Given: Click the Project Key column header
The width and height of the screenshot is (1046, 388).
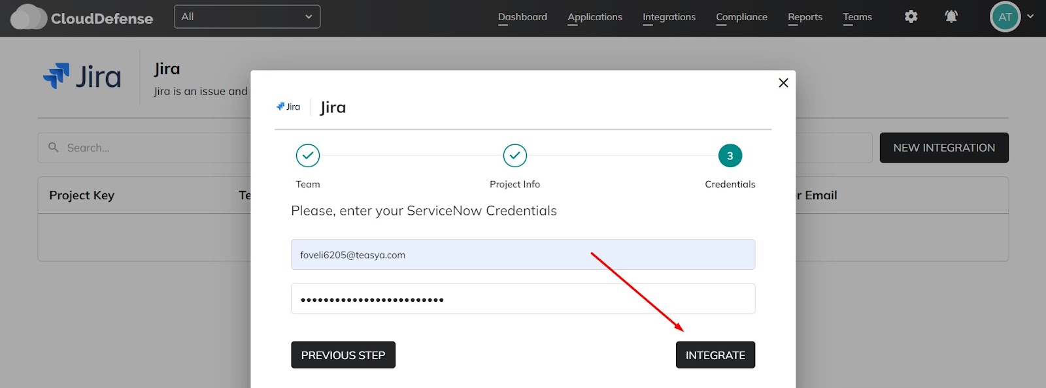Looking at the screenshot, I should tap(82, 195).
